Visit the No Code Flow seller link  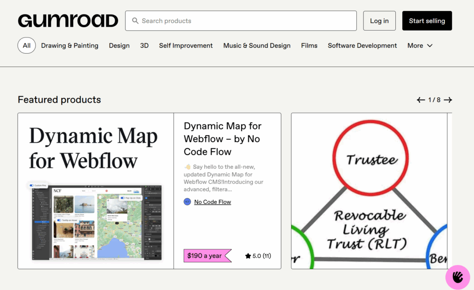(x=212, y=202)
